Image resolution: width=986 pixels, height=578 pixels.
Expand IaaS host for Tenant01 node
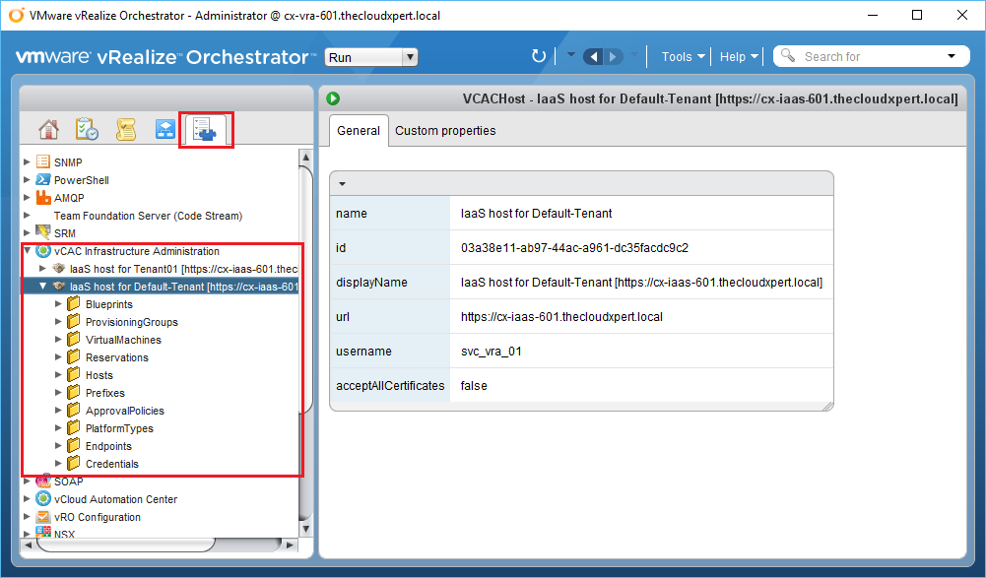tap(42, 269)
